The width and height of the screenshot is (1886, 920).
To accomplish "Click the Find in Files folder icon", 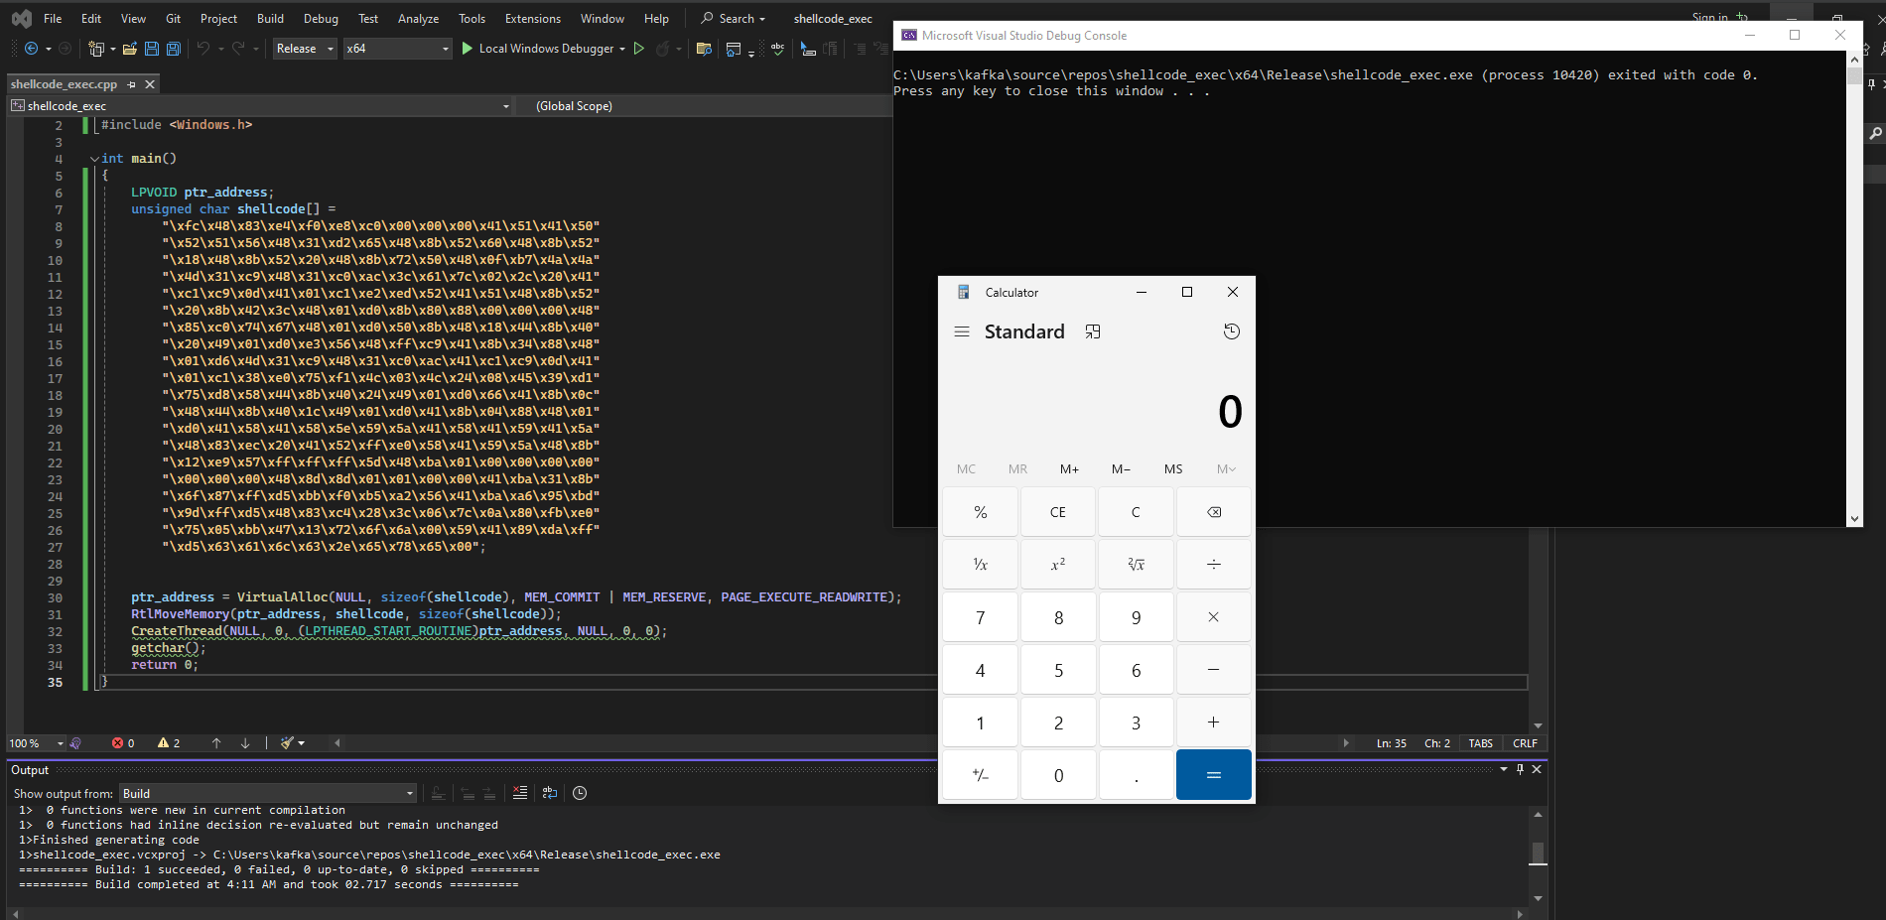I will point(704,49).
